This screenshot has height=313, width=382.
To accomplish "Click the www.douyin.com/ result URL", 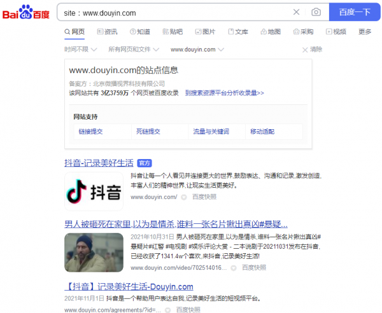I will click(x=154, y=197).
